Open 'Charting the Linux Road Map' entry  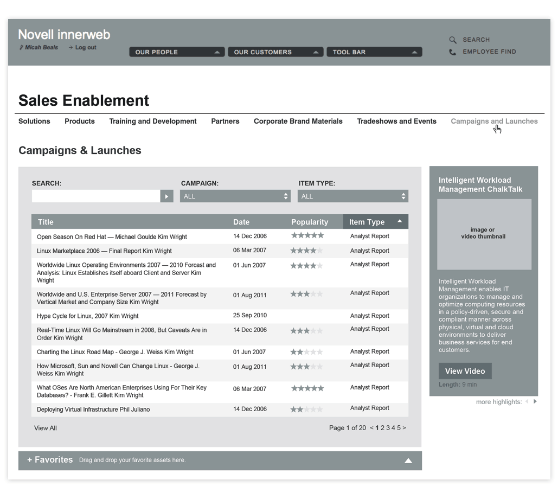(115, 352)
